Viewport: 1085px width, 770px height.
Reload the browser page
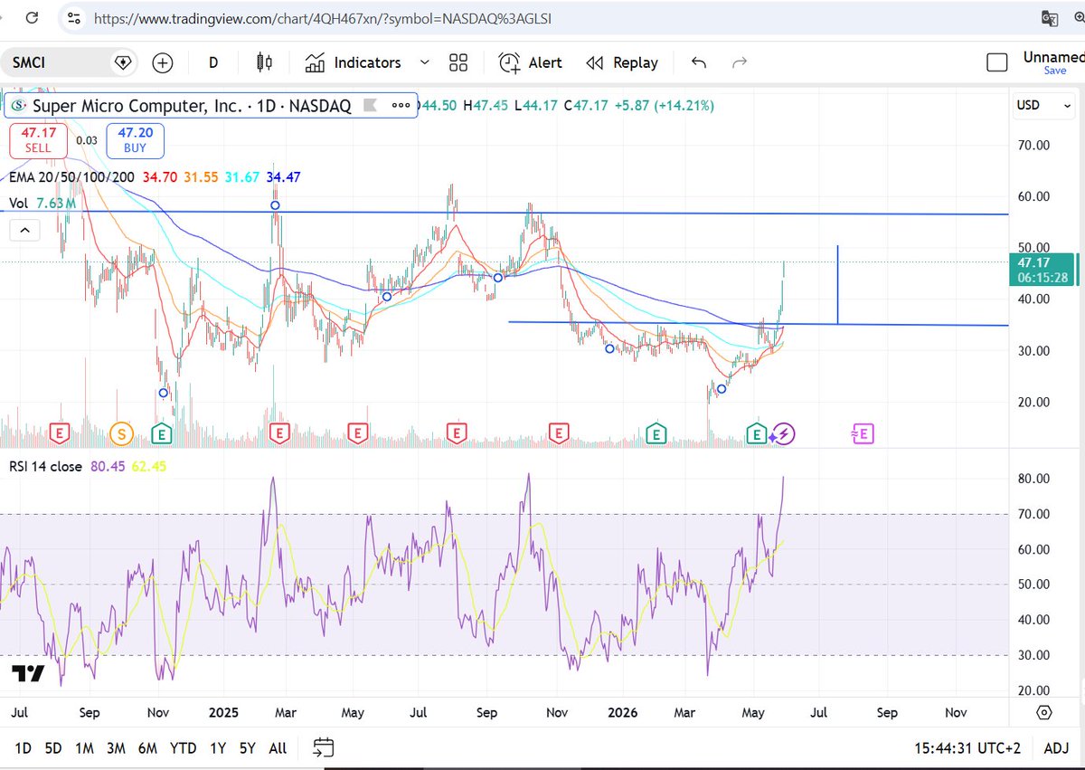pyautogui.click(x=32, y=17)
